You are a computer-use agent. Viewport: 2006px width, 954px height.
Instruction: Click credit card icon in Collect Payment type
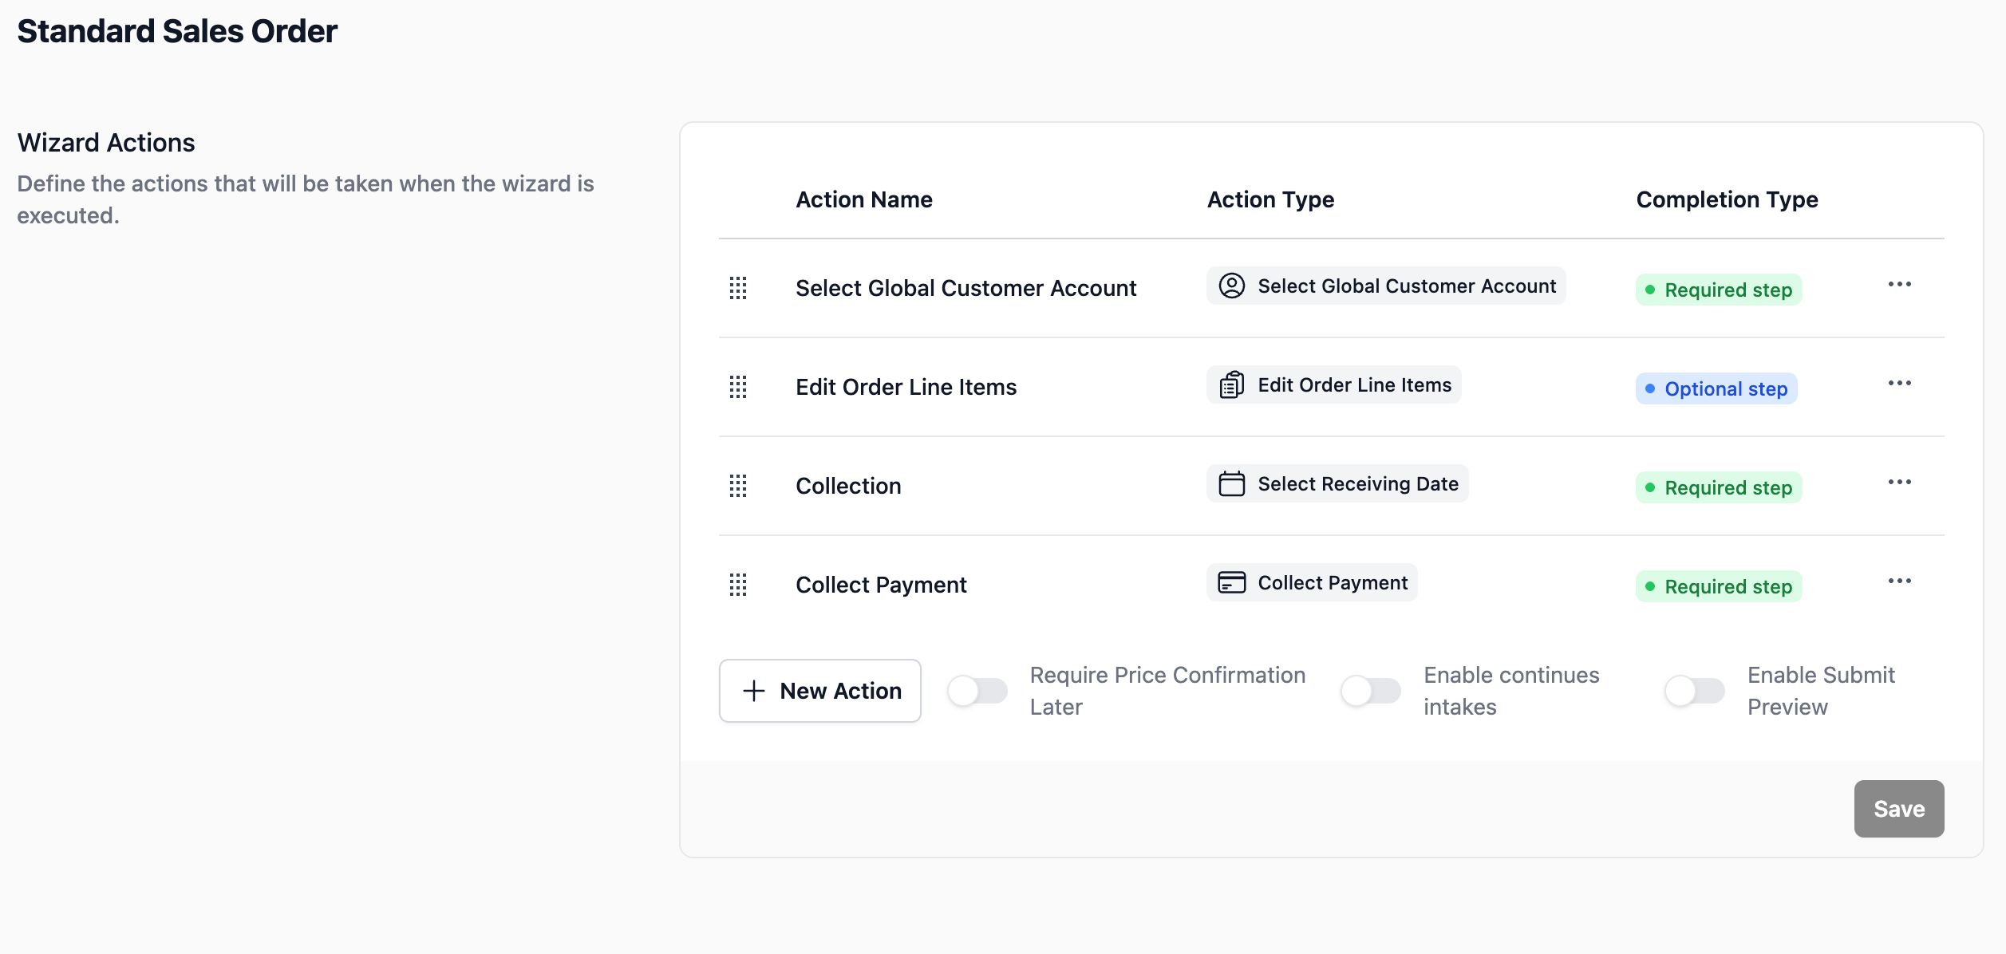[1231, 582]
